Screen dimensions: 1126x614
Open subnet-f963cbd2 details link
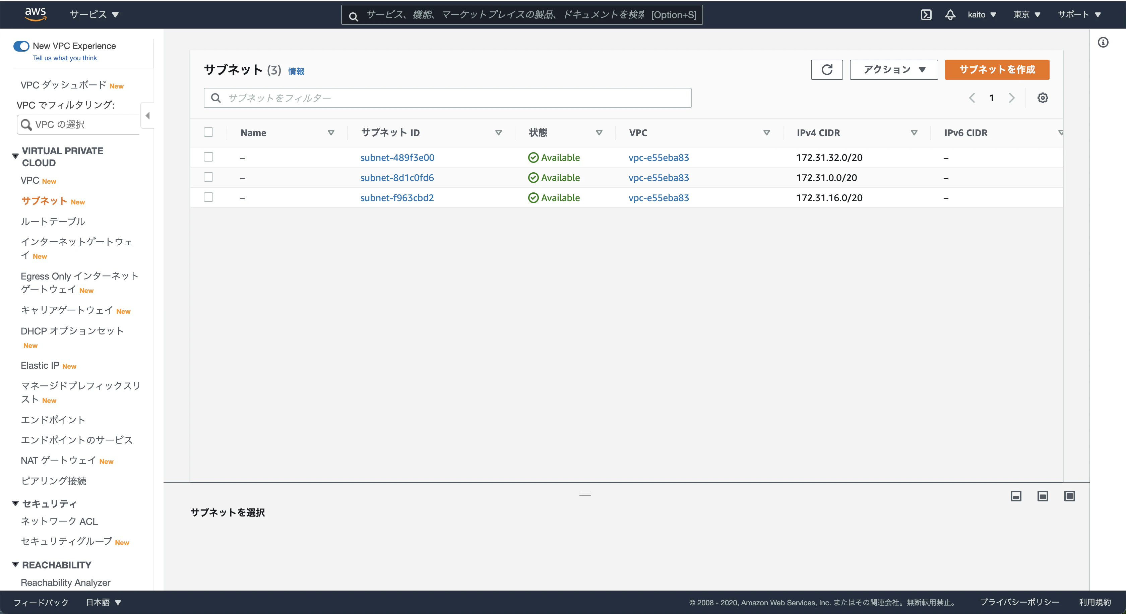coord(397,197)
